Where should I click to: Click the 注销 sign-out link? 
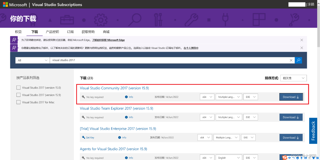[x=311, y=4]
